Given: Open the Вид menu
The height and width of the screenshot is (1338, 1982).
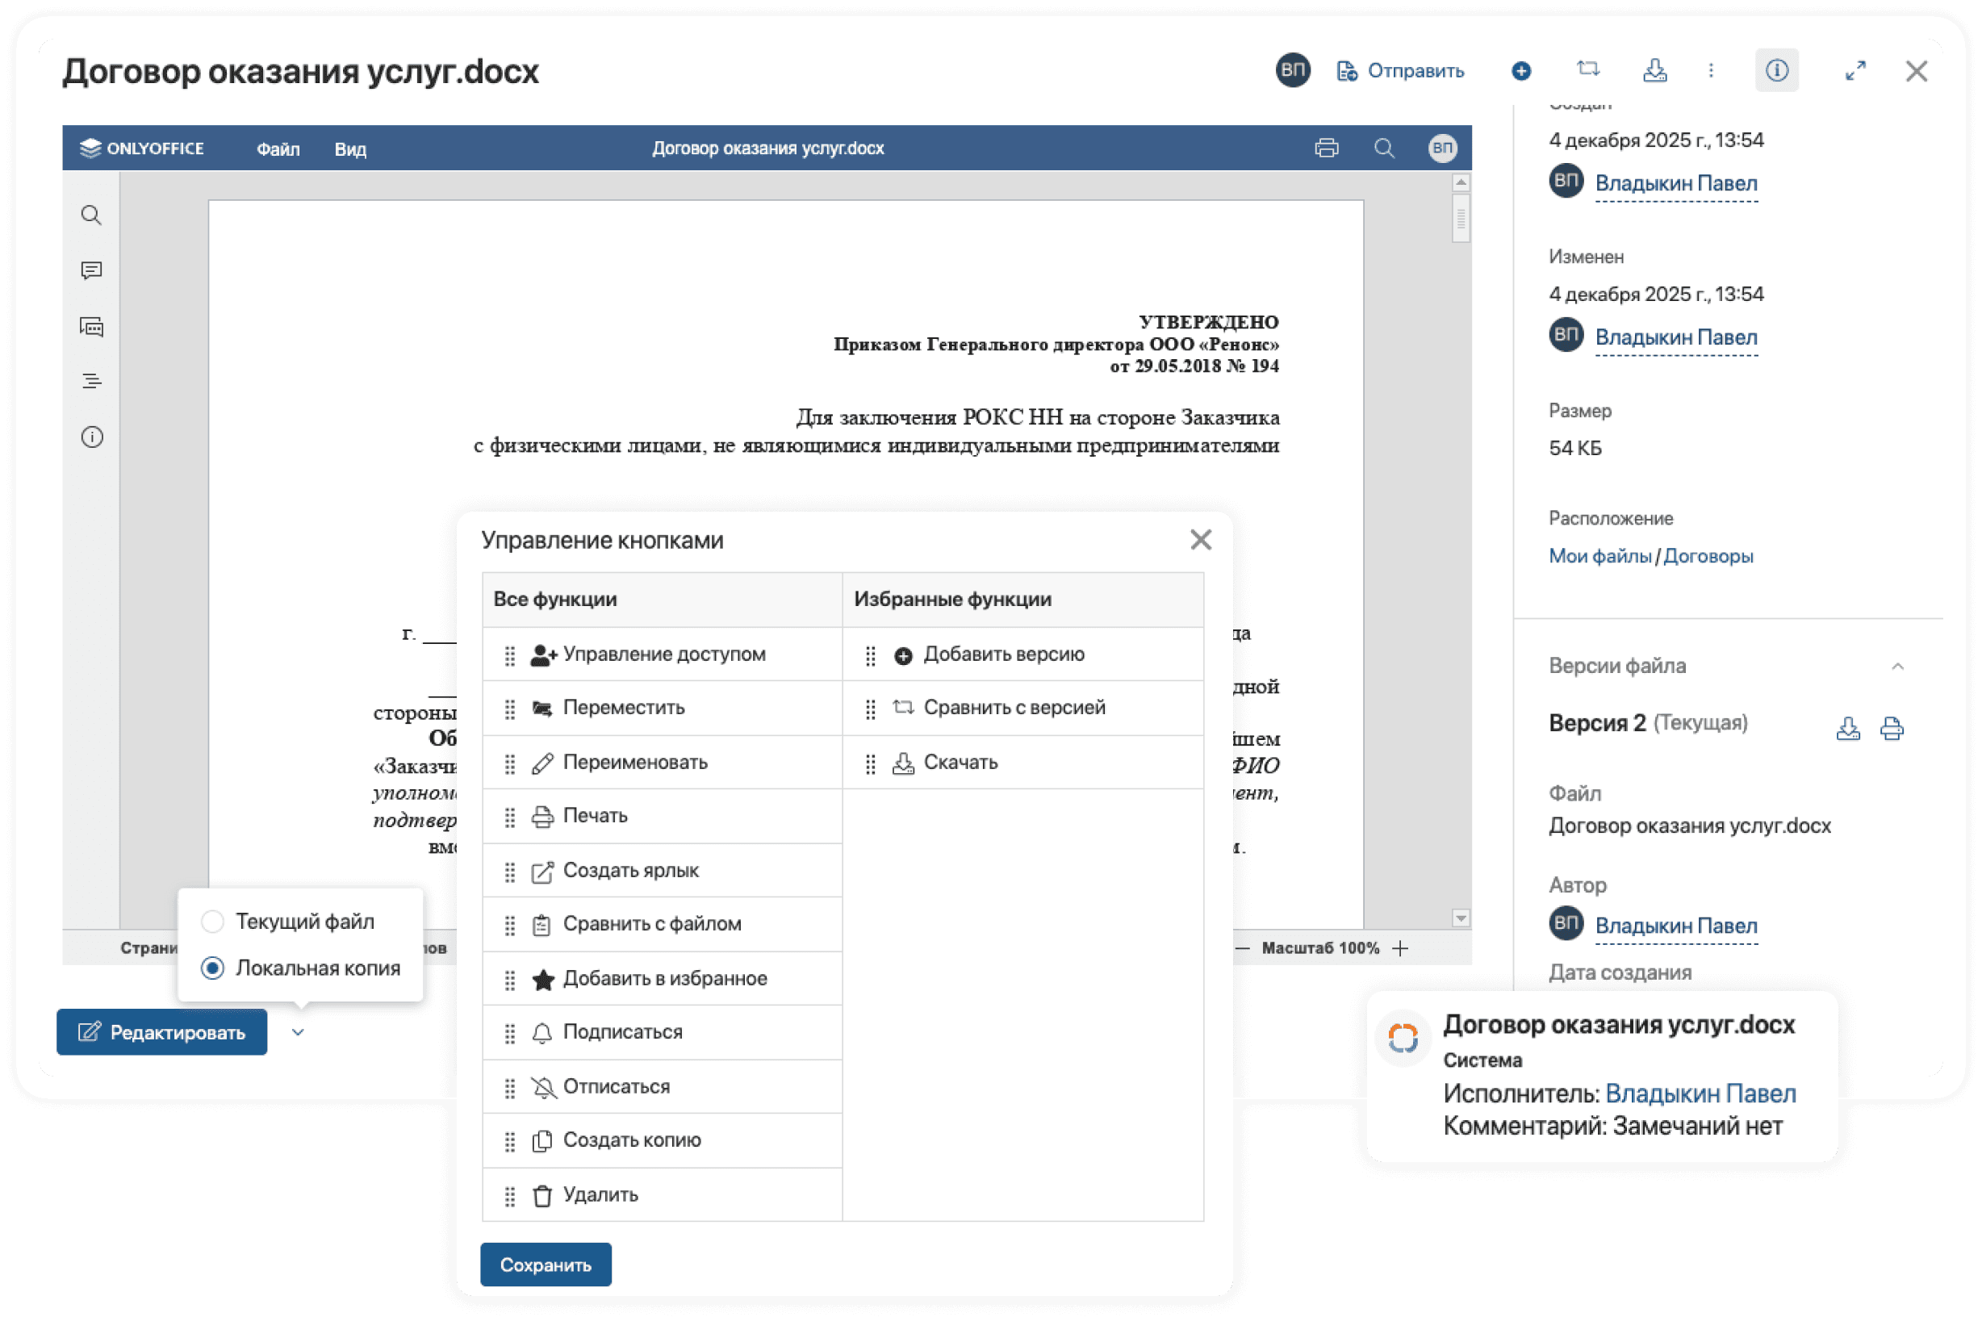Looking at the screenshot, I should pyautogui.click(x=349, y=149).
